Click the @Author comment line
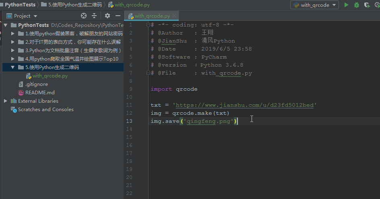Image resolution: width=380 pixels, height=199 pixels. [x=182, y=33]
